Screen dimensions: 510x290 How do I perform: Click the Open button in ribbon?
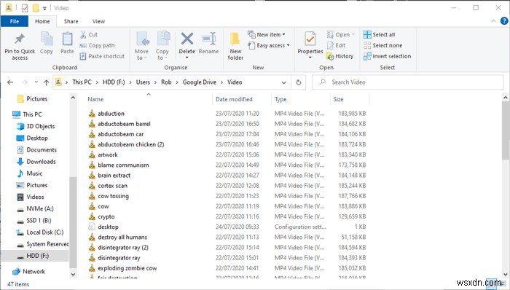pyautogui.click(x=340, y=34)
